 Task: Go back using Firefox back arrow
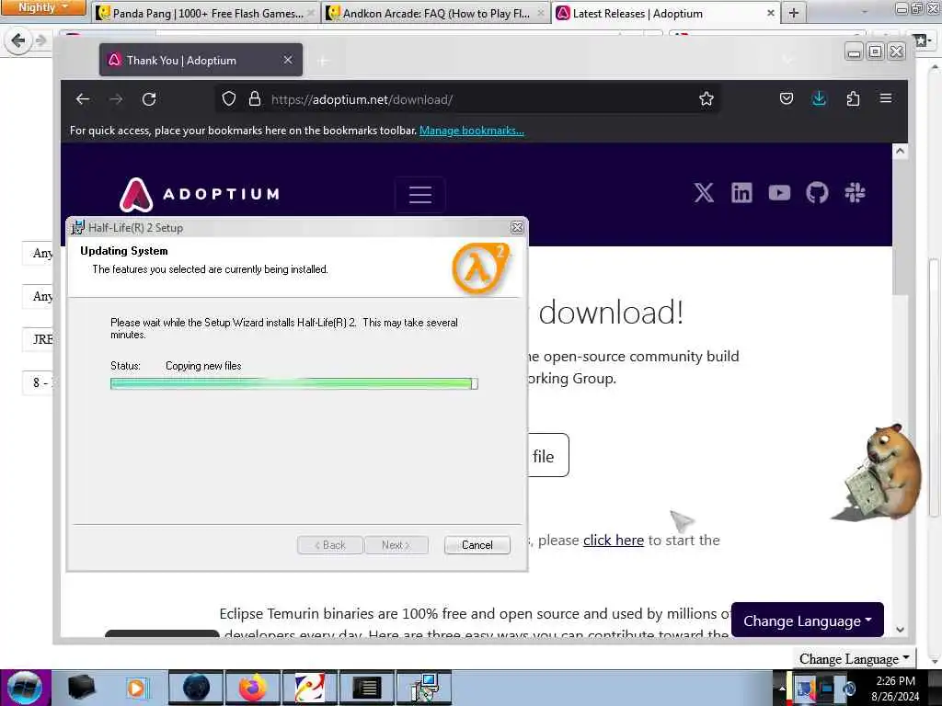pos(82,99)
